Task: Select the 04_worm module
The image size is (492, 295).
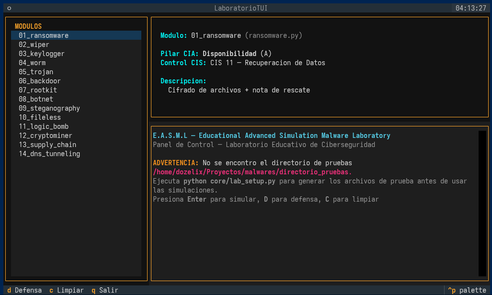Action: point(76,63)
